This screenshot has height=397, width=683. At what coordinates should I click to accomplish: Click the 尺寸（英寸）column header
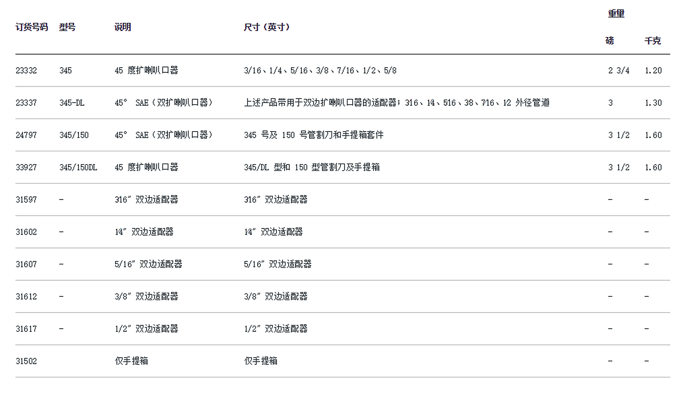click(267, 27)
